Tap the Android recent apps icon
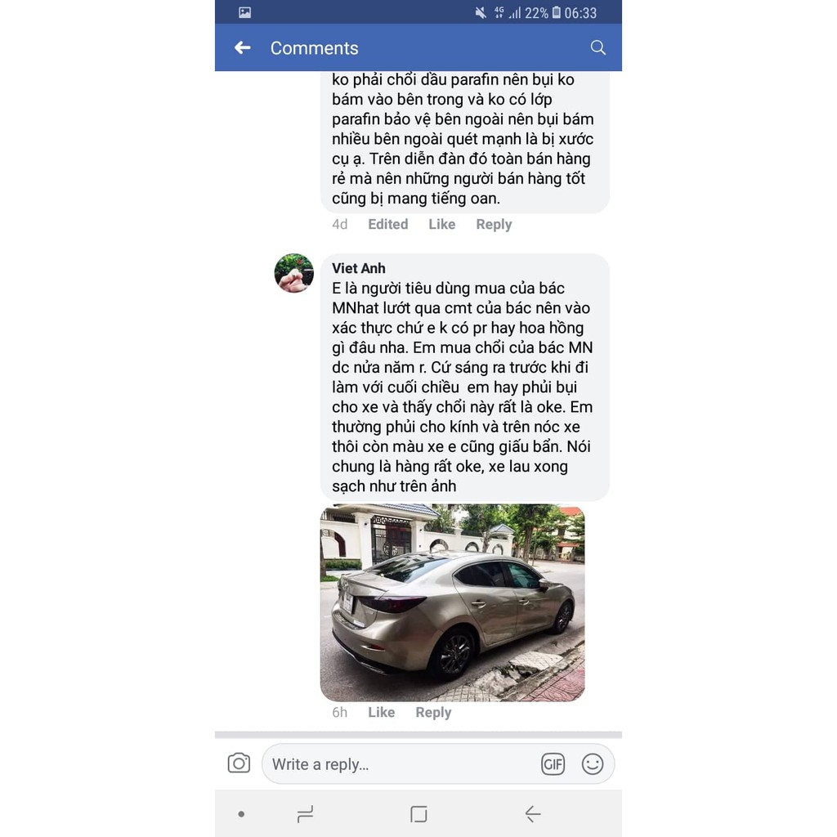This screenshot has width=837, height=837. point(305,814)
